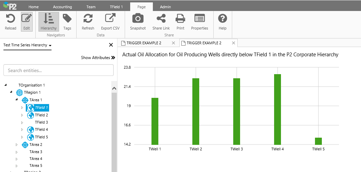This screenshot has width=361, height=172.
Task: Refresh the page data
Action: (88, 19)
